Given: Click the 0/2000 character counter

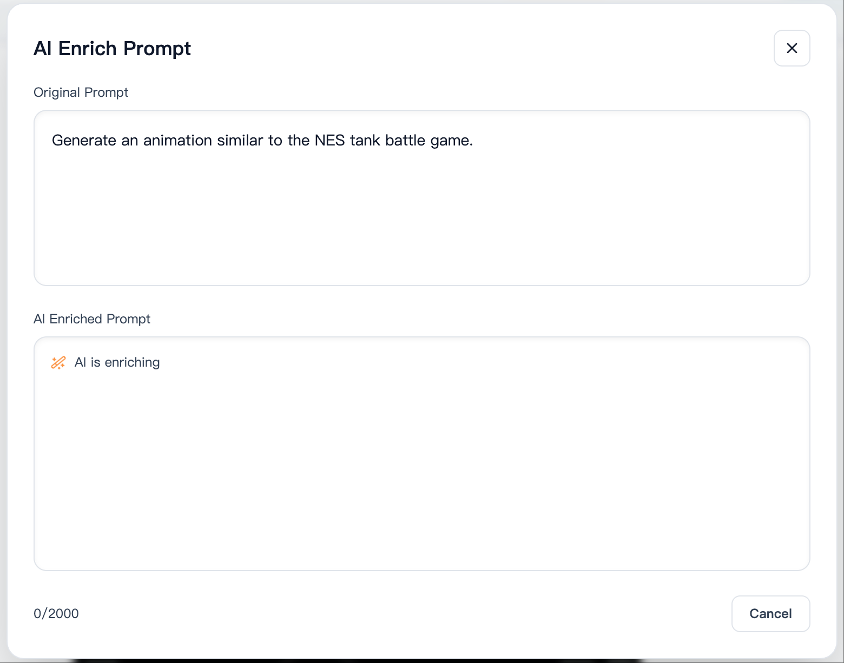Looking at the screenshot, I should 56,614.
